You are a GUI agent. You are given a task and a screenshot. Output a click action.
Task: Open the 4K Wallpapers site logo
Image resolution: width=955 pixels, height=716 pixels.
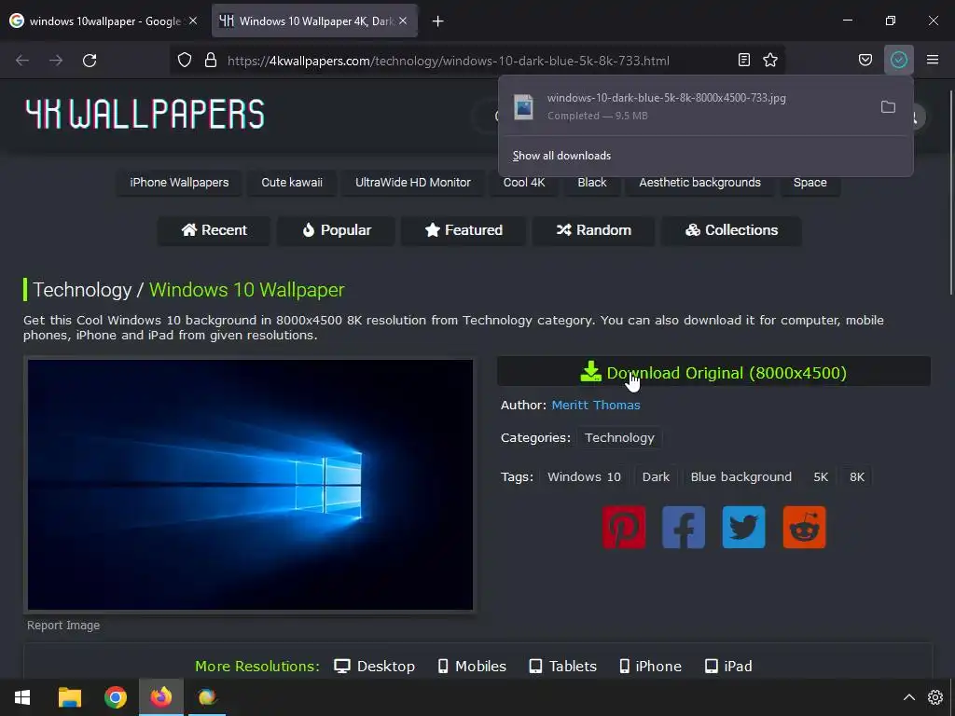coord(145,114)
